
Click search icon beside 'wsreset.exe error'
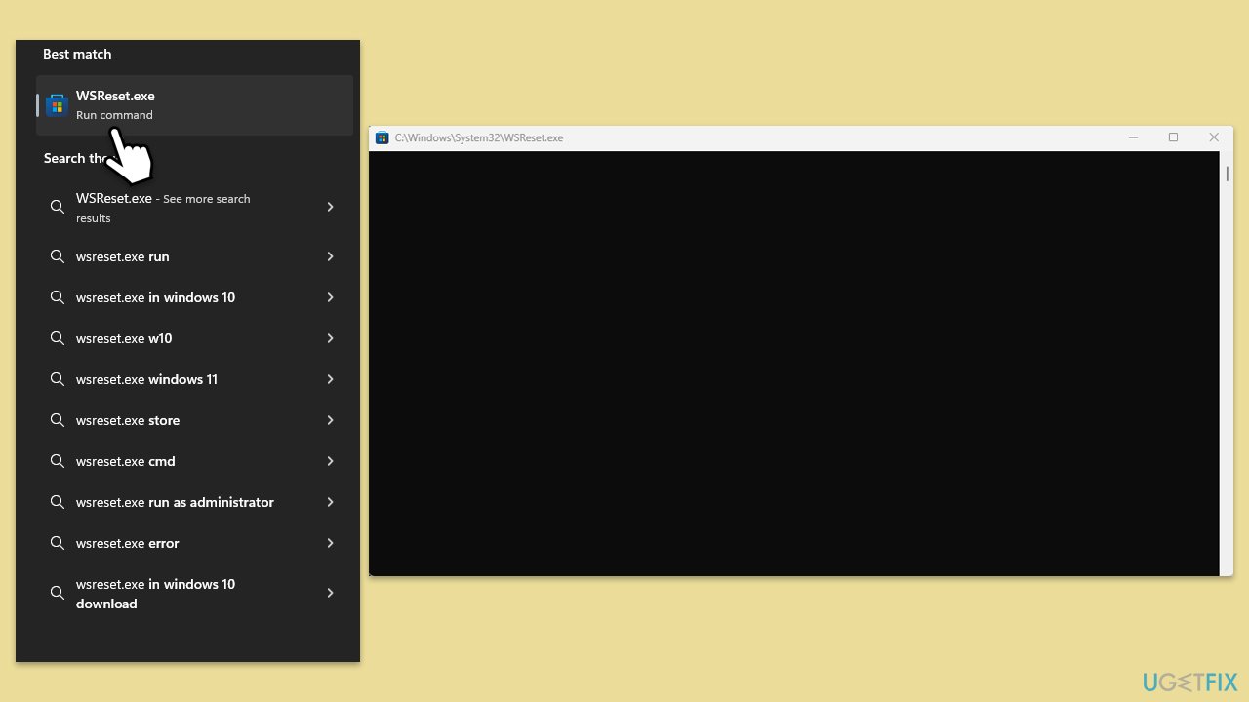coord(58,543)
